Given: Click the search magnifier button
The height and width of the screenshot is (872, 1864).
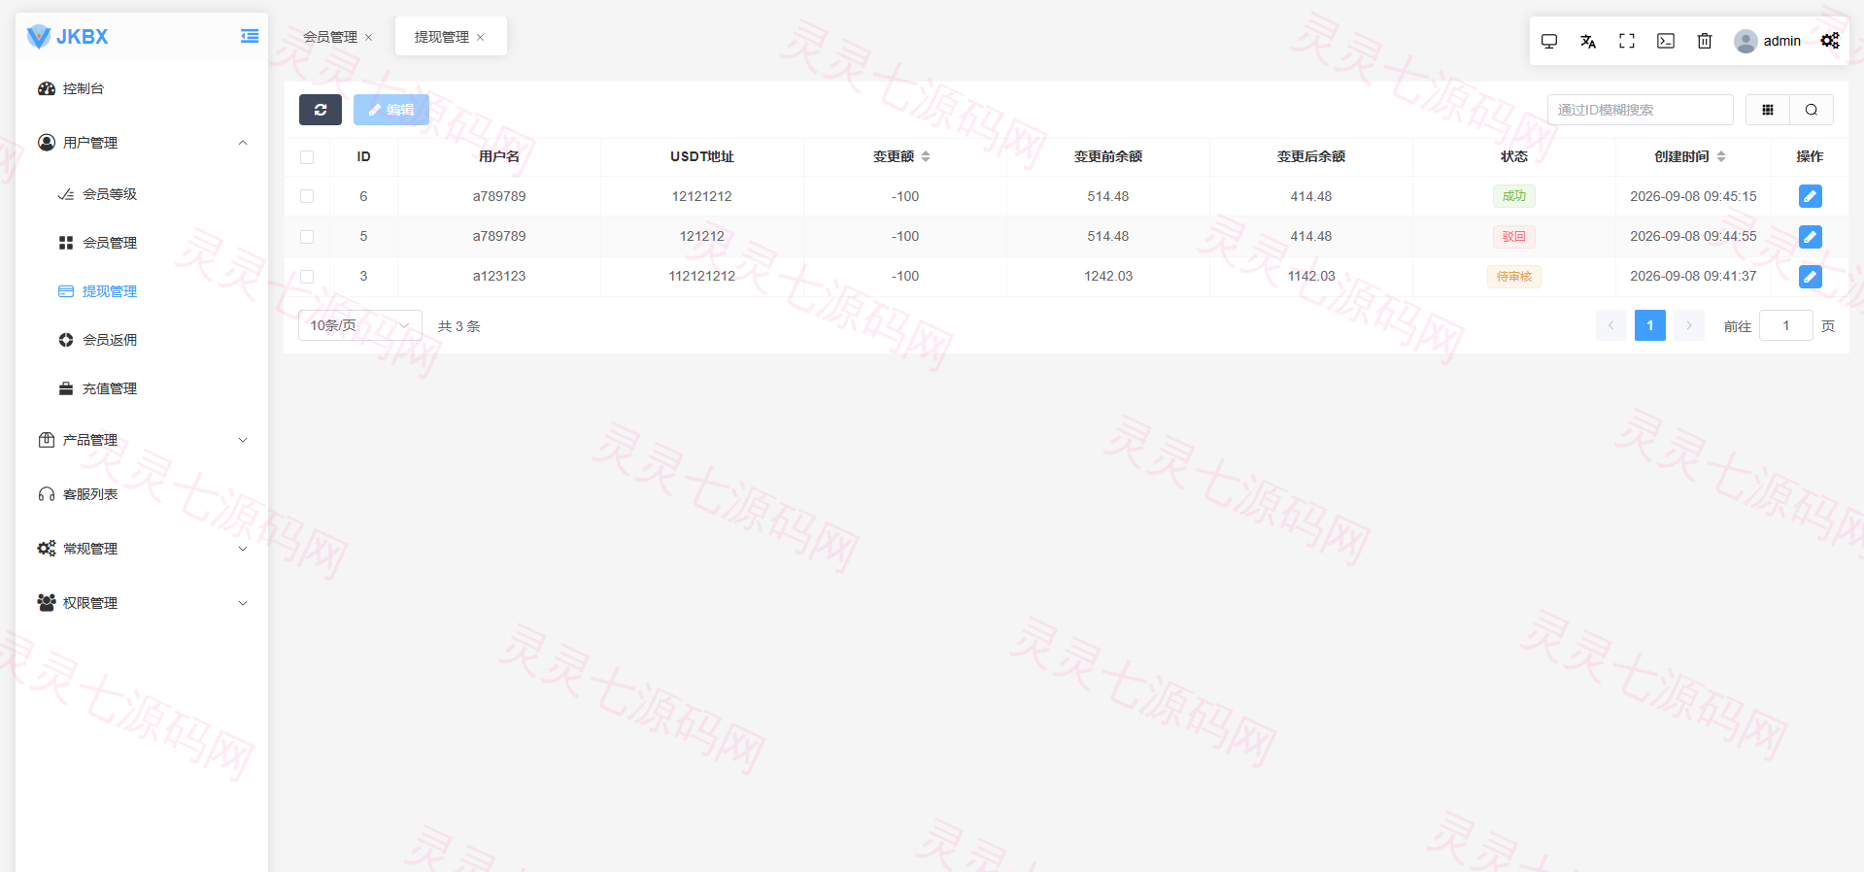Looking at the screenshot, I should tap(1812, 110).
